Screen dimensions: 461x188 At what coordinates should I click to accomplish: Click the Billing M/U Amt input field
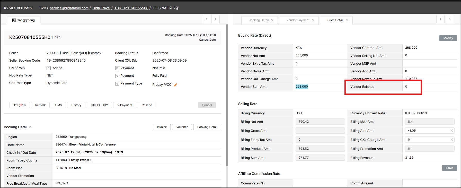(429, 122)
